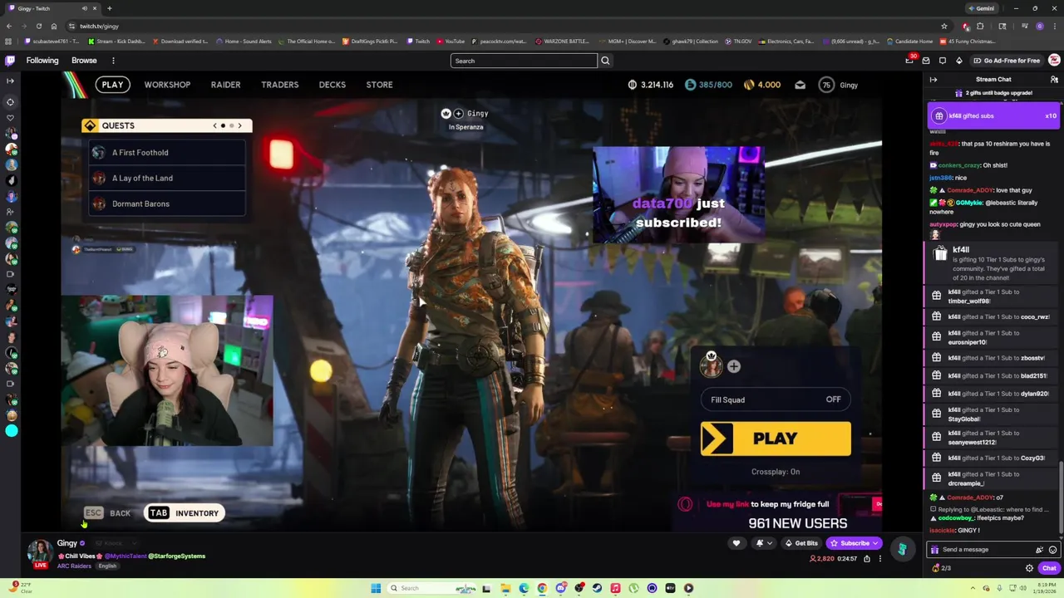This screenshot has width=1064, height=598.
Task: Click the quests next arrow
Action: tap(239, 125)
